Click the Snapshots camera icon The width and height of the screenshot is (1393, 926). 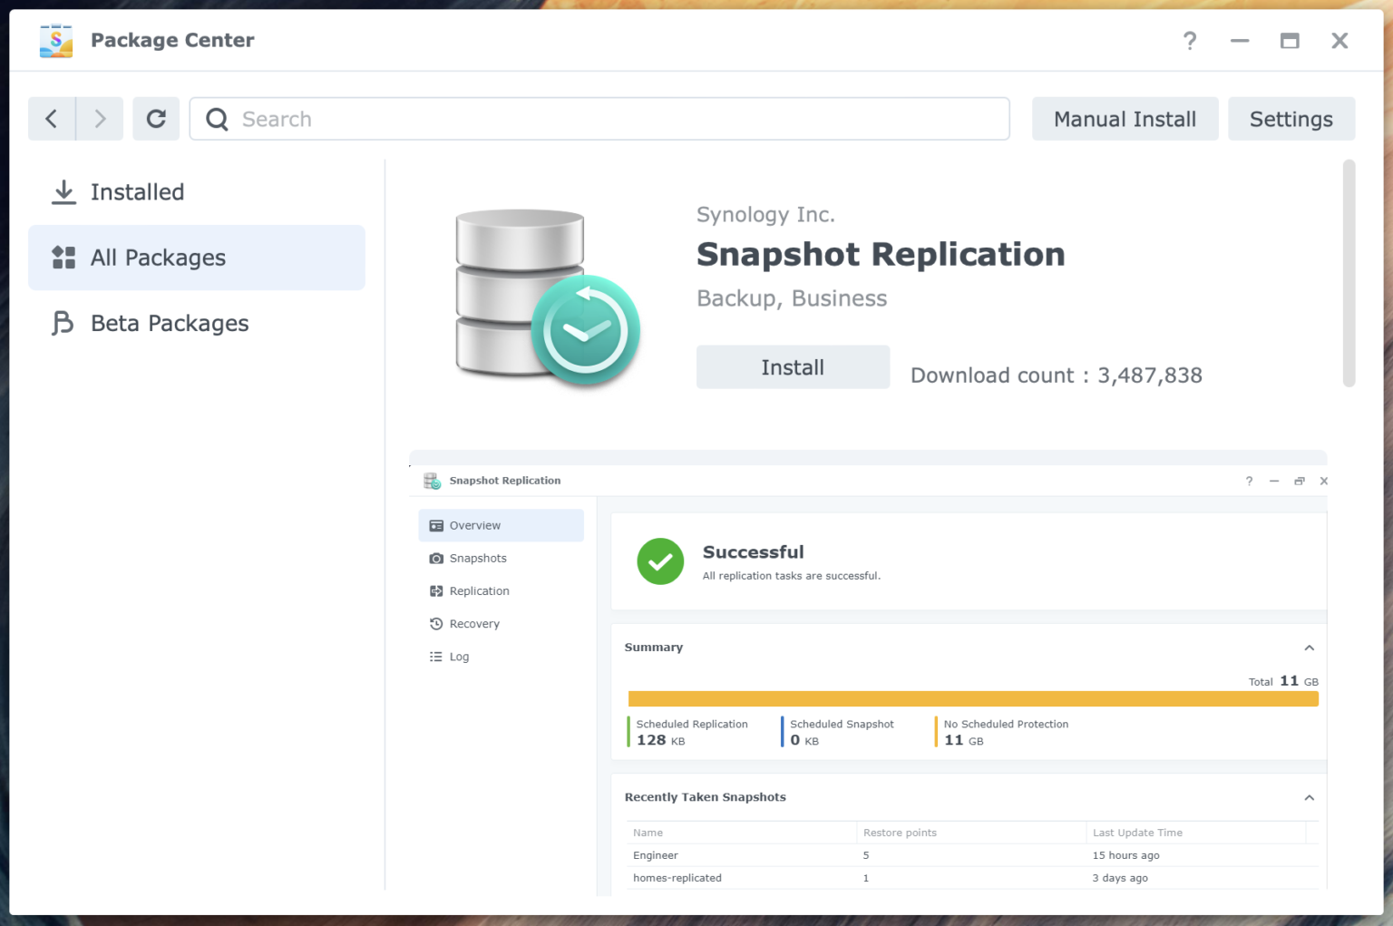[436, 558]
